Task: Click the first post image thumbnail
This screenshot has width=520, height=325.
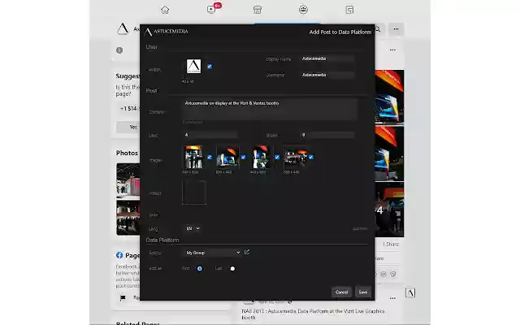Action: coord(193,157)
